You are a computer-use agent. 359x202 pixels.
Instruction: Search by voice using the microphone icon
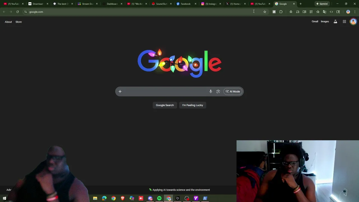click(211, 91)
